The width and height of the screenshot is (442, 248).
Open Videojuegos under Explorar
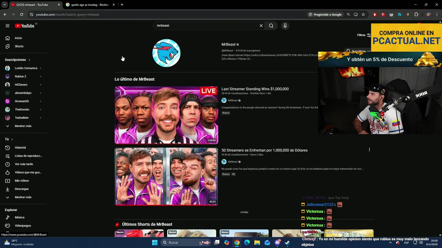click(23, 226)
